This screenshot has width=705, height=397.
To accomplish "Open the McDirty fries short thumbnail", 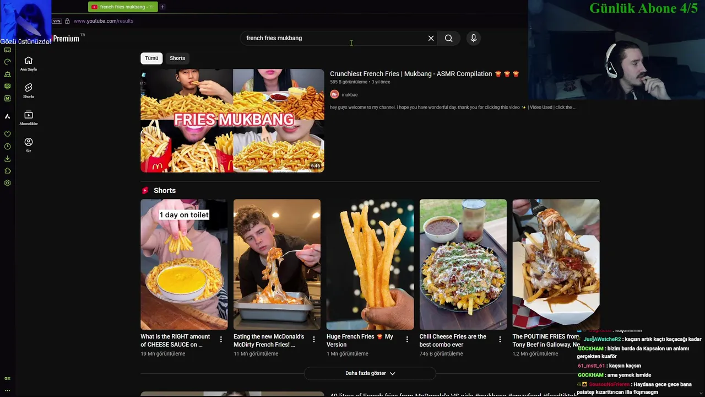I will pos(277,265).
